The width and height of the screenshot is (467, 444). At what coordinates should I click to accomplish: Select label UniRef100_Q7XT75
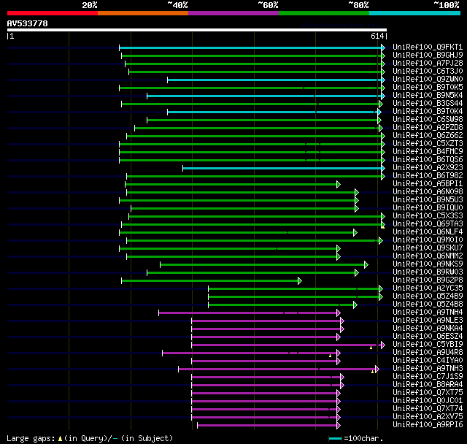coord(428,393)
